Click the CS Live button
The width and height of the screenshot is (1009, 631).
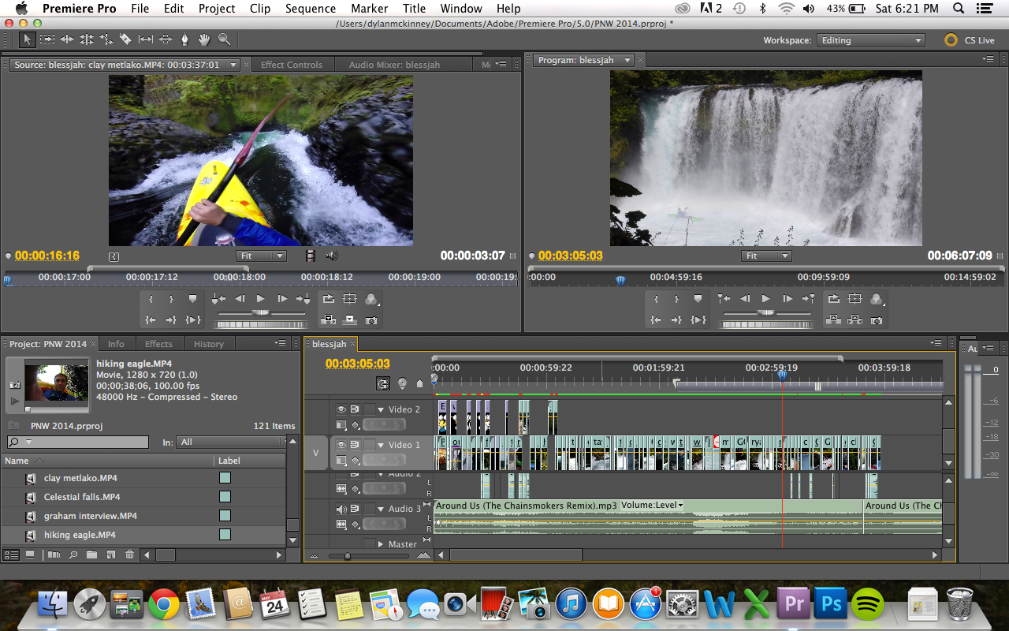[970, 40]
